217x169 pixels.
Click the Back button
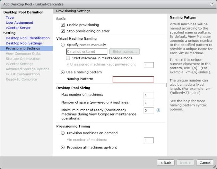coord(166,163)
